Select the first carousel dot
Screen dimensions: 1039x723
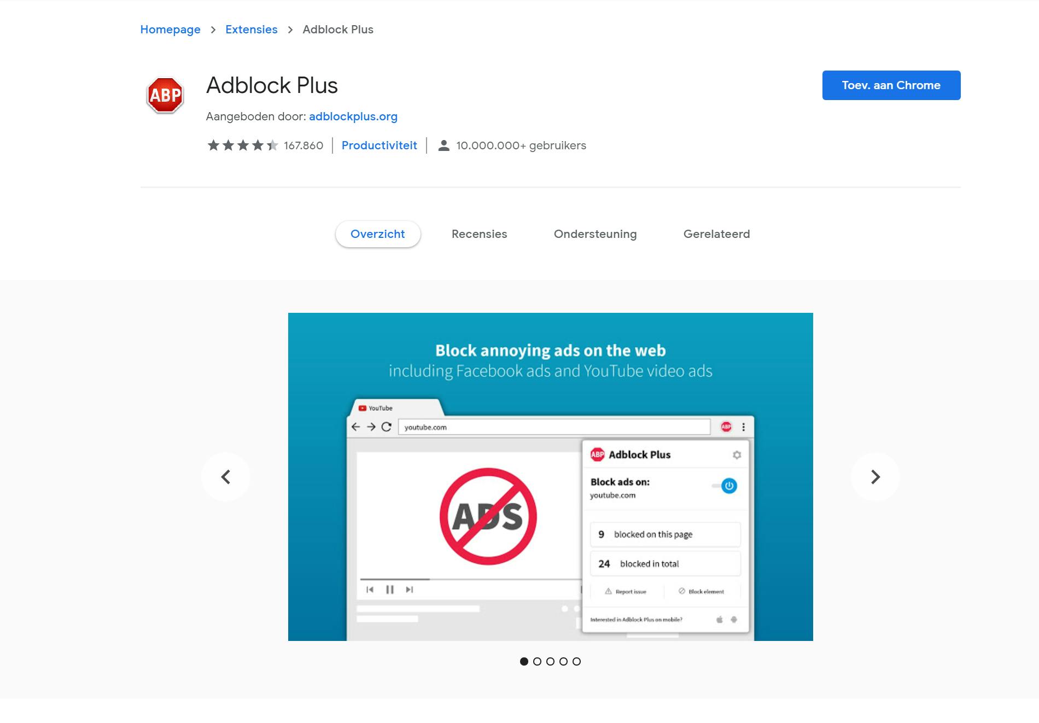coord(524,661)
